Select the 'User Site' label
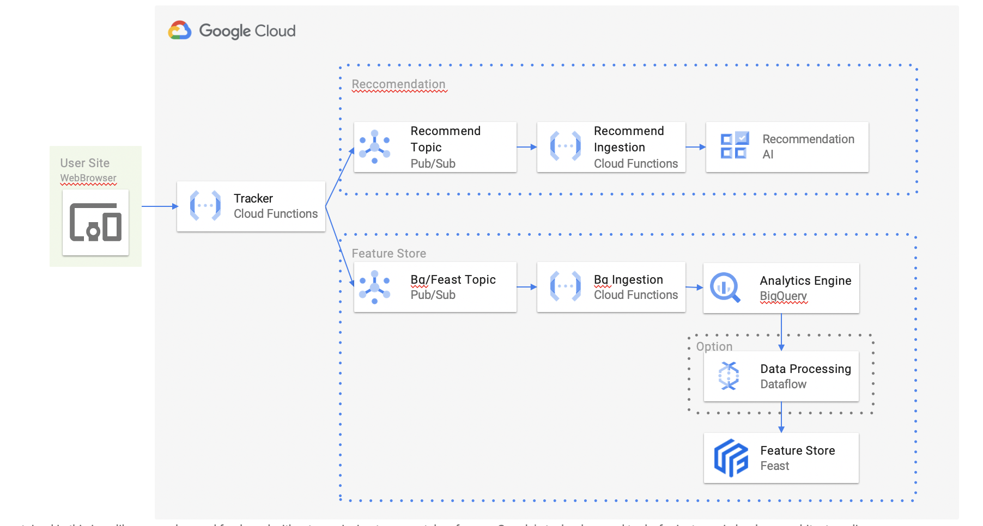983x526 pixels. (85, 163)
